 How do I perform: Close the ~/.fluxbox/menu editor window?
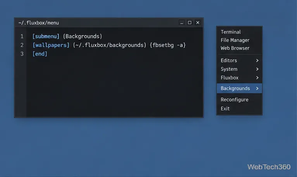point(198,23)
